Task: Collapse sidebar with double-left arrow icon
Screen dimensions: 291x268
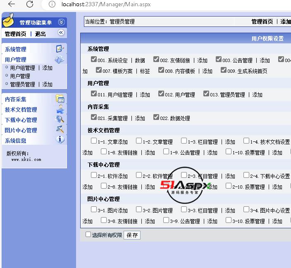Action: click(x=61, y=33)
